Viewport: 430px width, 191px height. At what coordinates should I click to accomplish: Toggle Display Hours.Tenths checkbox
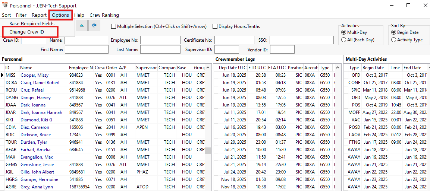tap(215, 26)
